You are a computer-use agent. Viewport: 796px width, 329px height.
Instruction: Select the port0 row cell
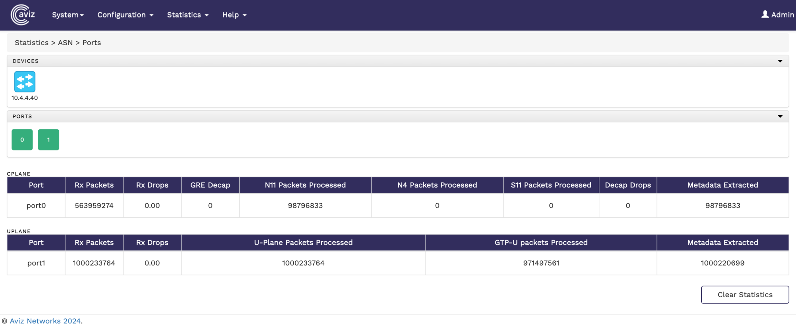pyautogui.click(x=36, y=206)
